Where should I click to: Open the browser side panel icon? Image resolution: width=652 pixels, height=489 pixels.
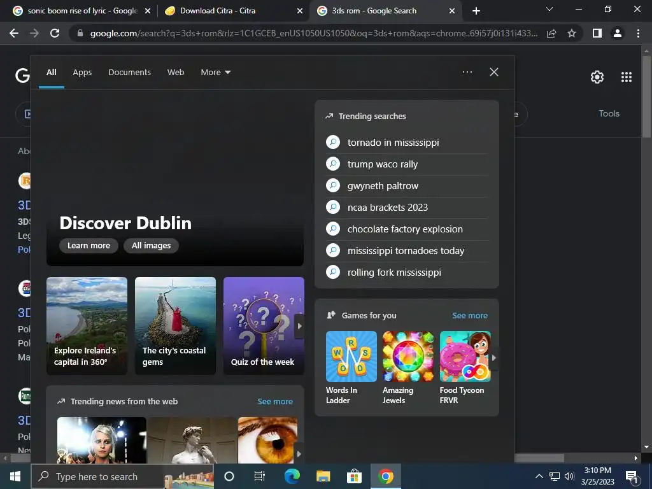[597, 33]
